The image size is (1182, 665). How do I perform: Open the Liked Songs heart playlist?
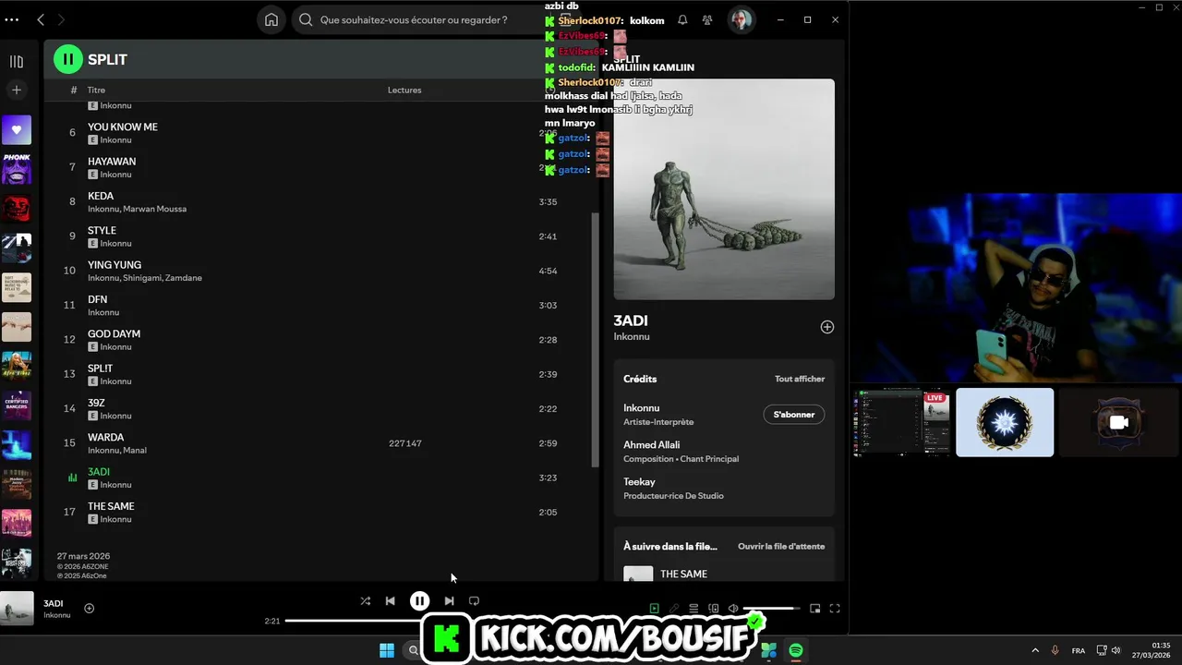[17, 130]
